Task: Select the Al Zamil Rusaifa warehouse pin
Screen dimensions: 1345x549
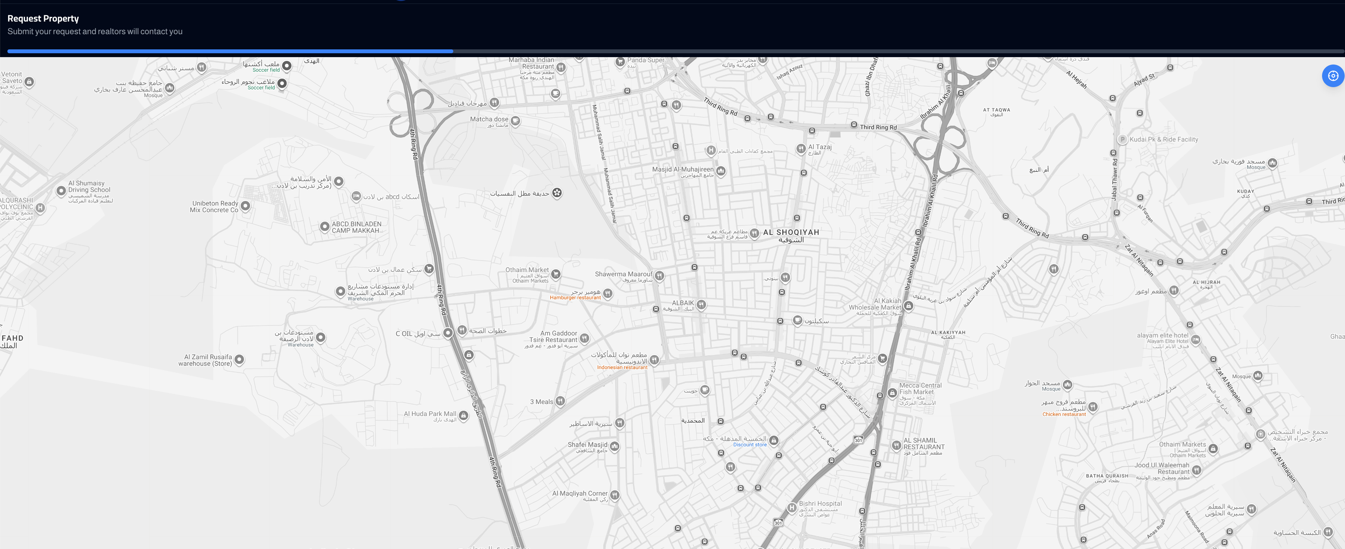Action: coord(239,359)
